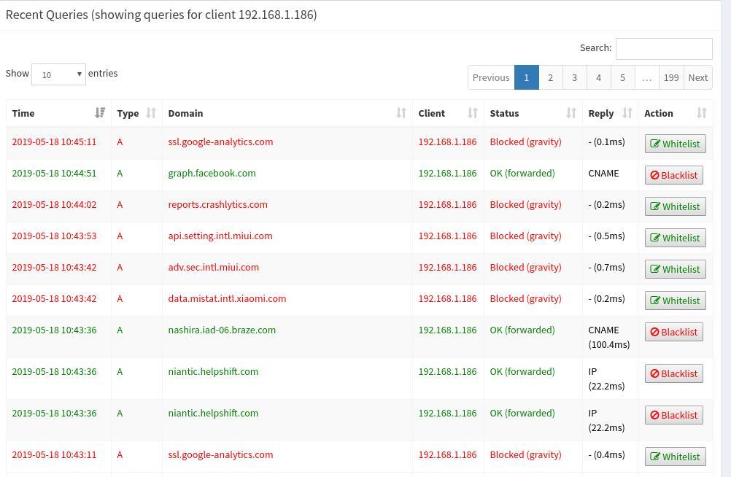Click domain nashira.iad-06.braze.com
731x477 pixels.
tap(222, 330)
